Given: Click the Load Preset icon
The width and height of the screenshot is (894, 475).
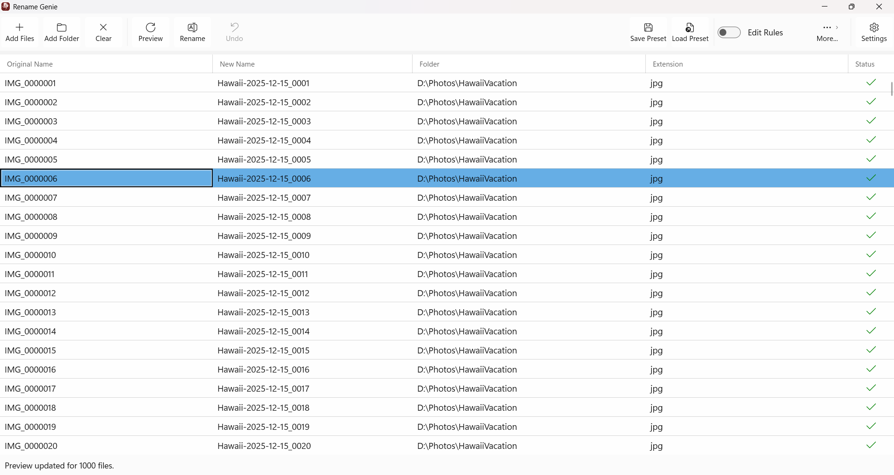Looking at the screenshot, I should pos(690,28).
